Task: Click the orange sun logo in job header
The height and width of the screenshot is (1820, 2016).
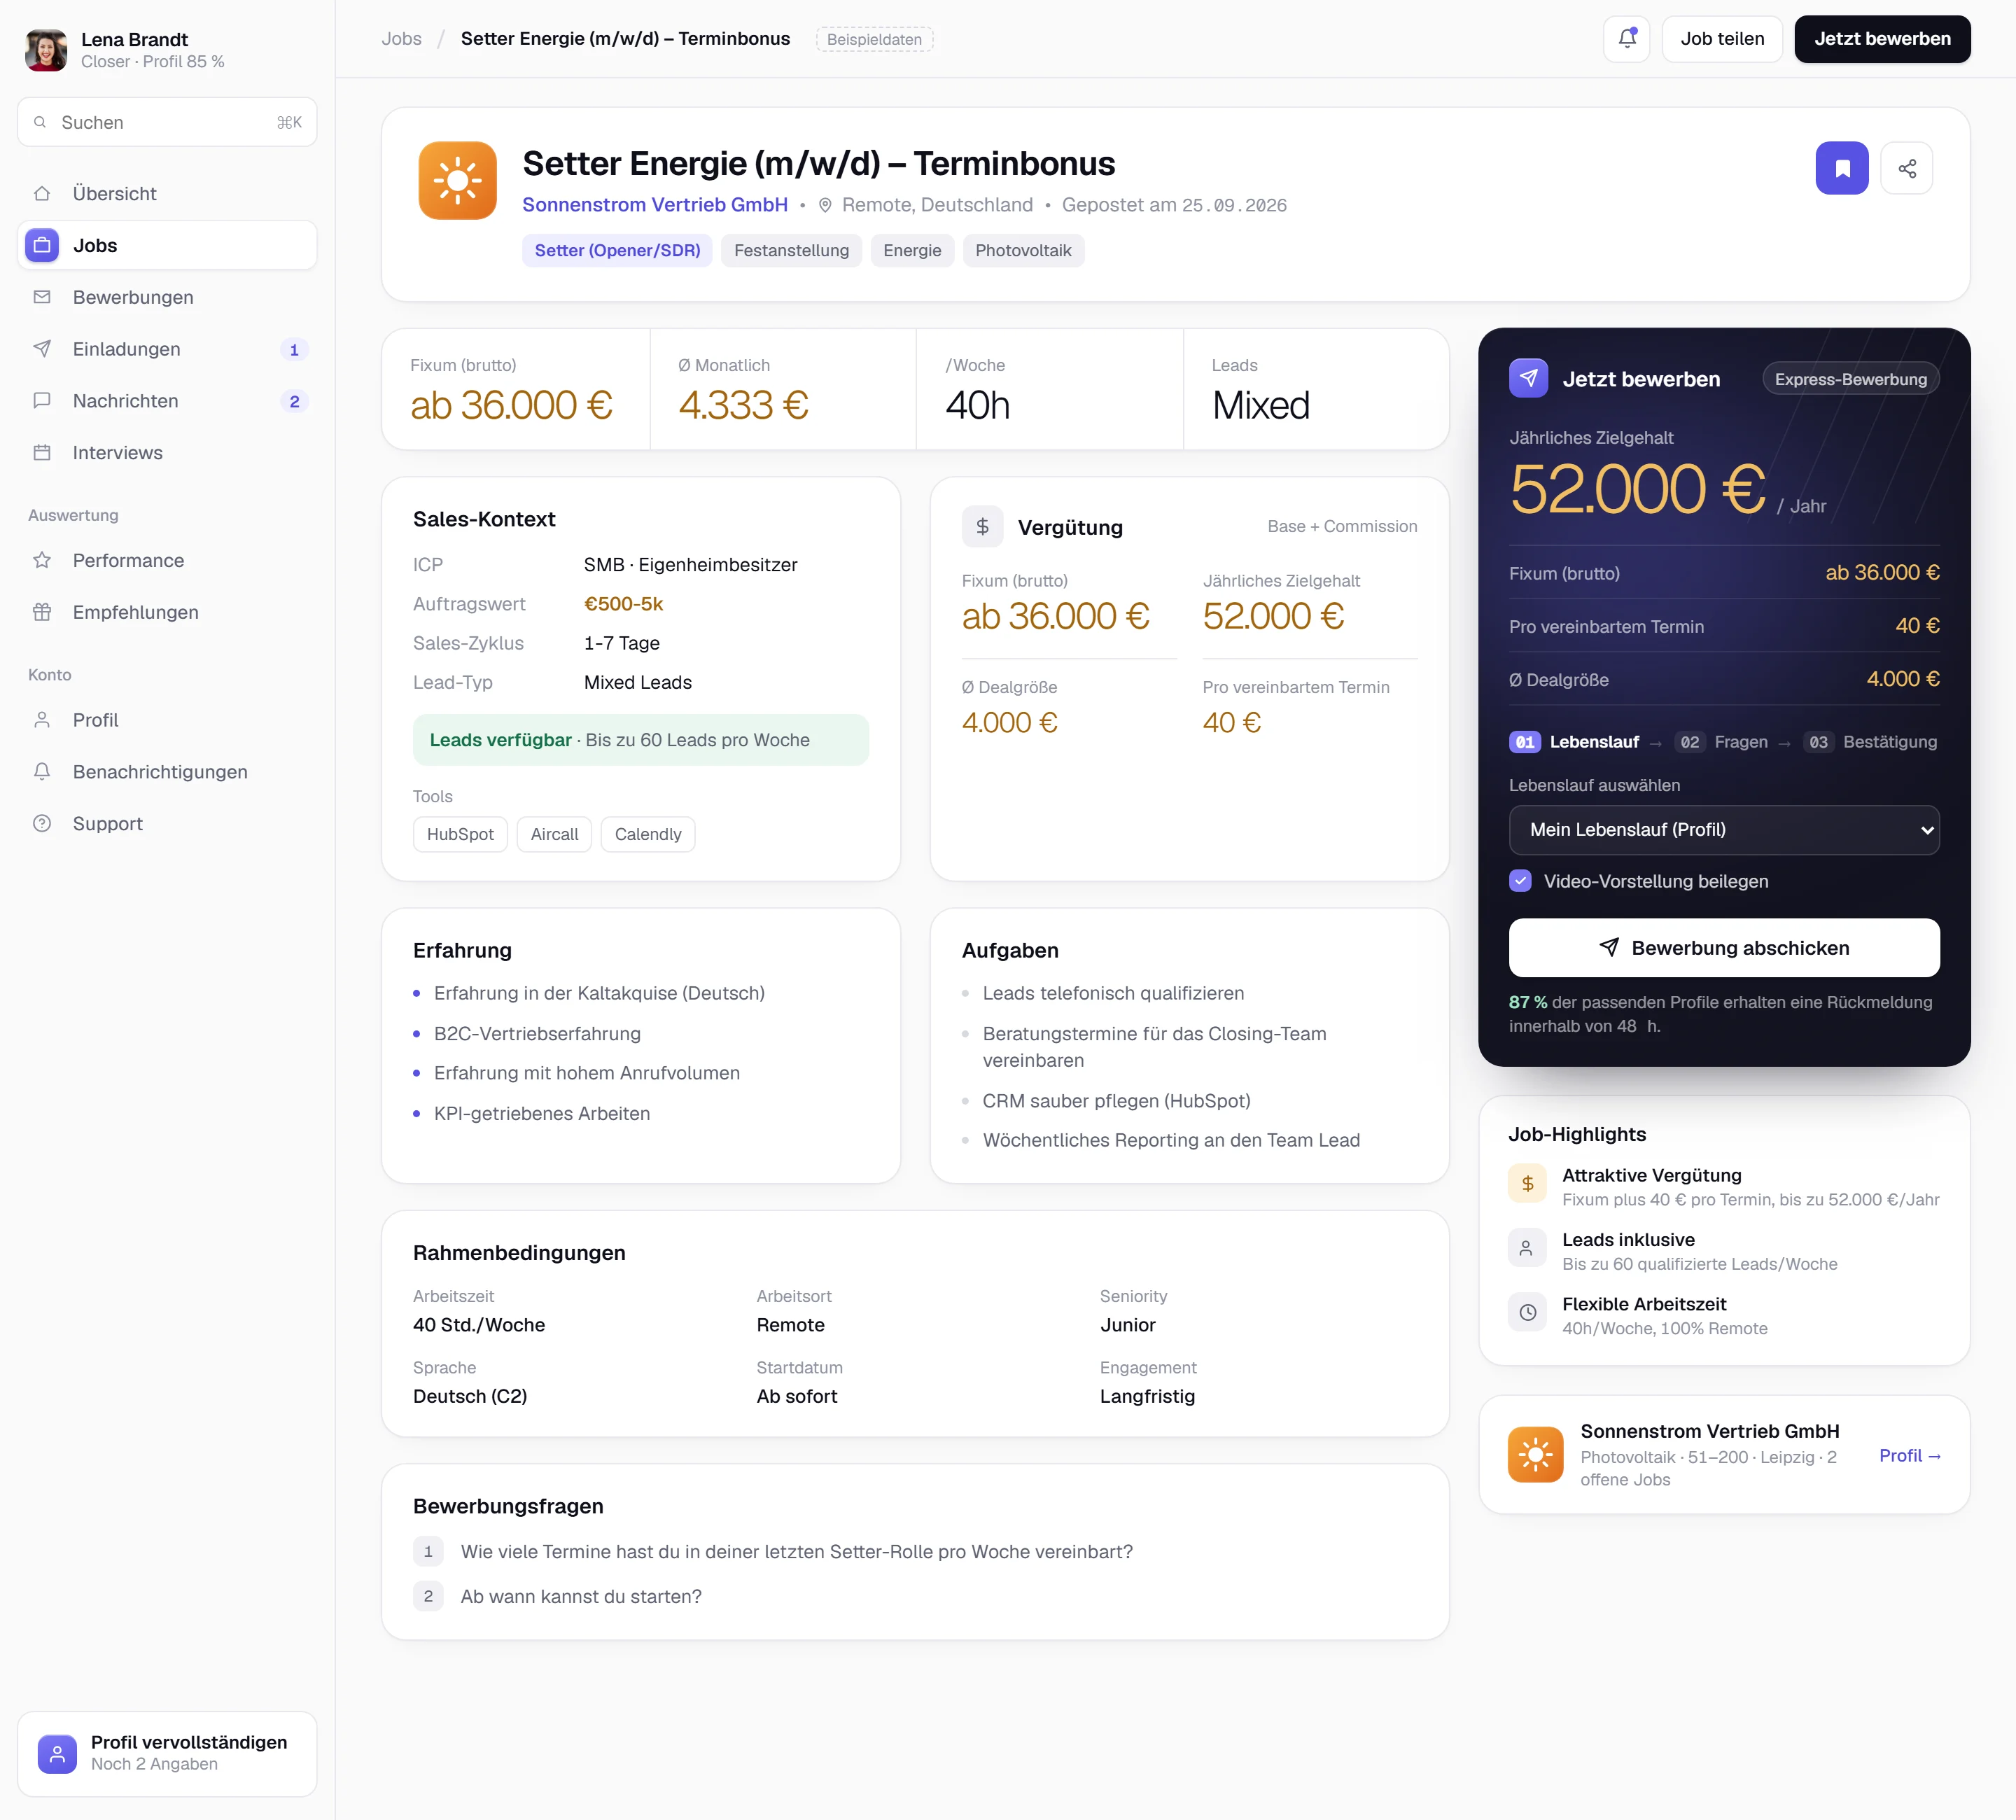Action: [458, 181]
